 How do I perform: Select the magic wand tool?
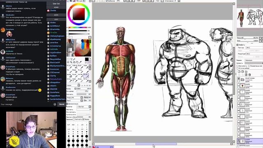coord(74,59)
